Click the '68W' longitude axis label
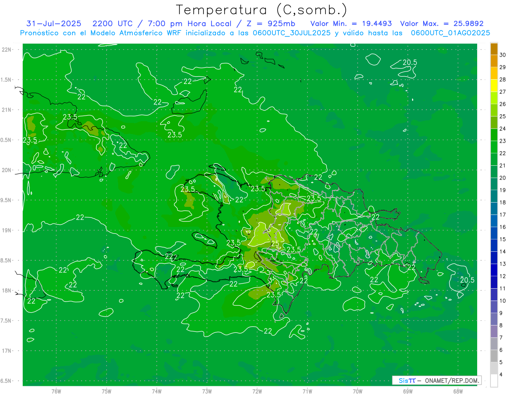The image size is (514, 397). [458, 391]
